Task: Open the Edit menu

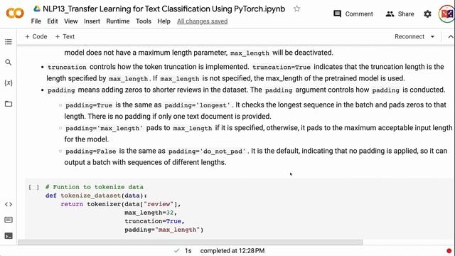Action: (x=53, y=21)
